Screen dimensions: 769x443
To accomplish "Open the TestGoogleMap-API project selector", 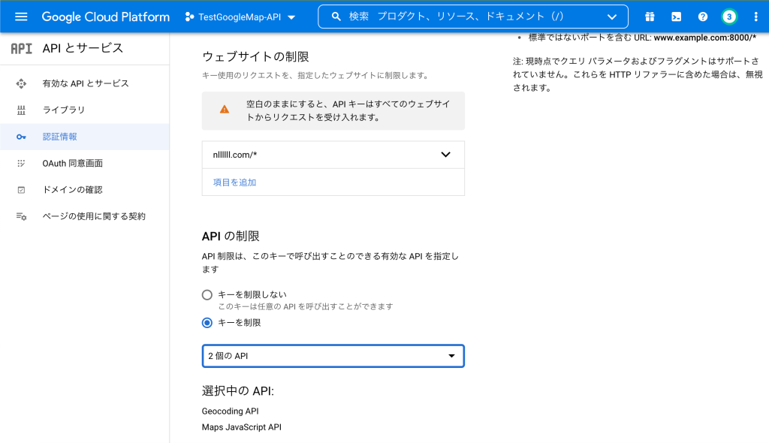I will pos(240,17).
